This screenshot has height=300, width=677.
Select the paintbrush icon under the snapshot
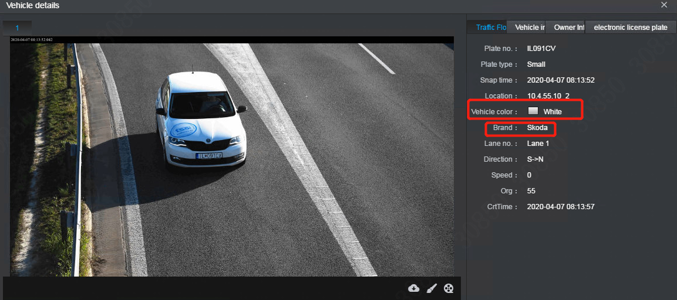(x=432, y=288)
